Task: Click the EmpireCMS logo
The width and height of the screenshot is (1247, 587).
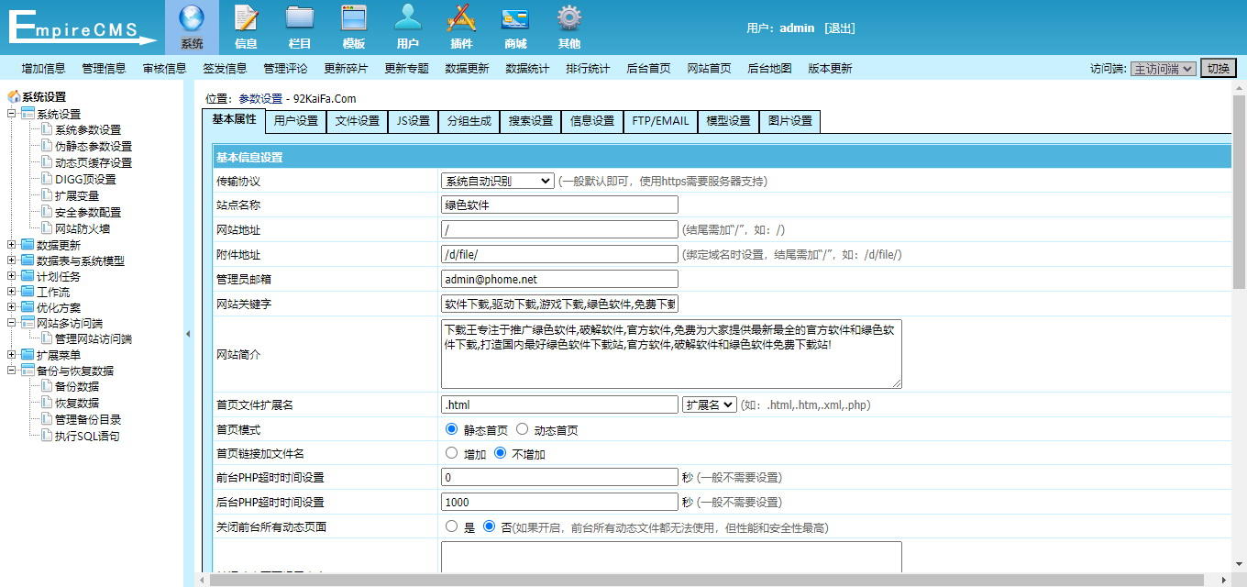Action: click(x=83, y=27)
